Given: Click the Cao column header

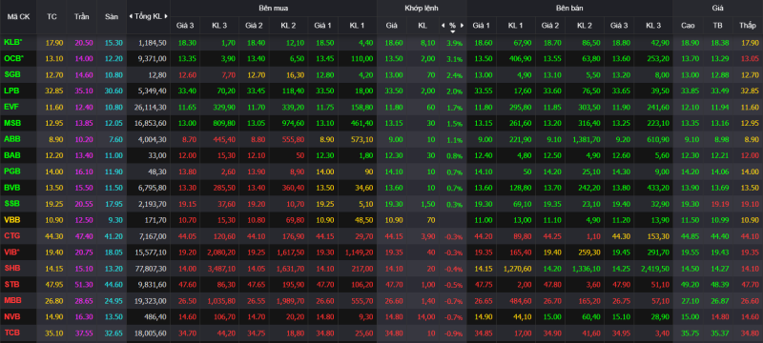Looking at the screenshot, I should coord(688,26).
